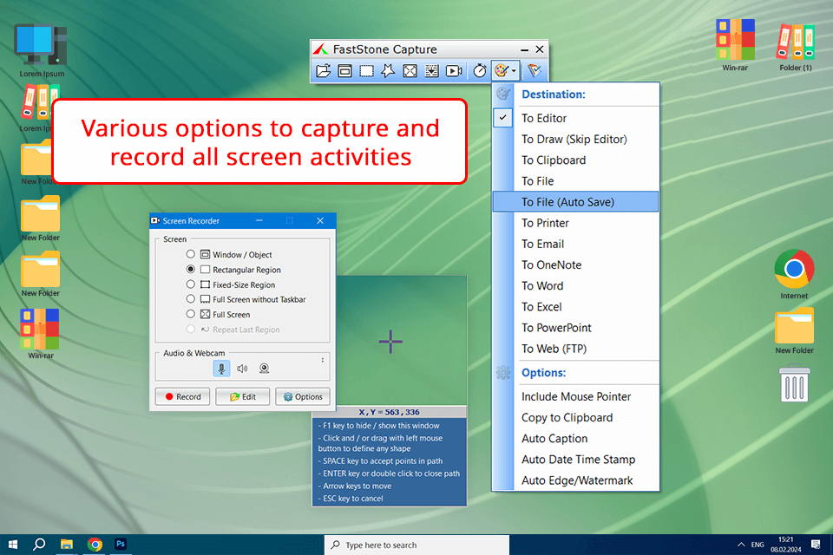Open Chrome from the taskbar
833x555 pixels.
click(95, 545)
